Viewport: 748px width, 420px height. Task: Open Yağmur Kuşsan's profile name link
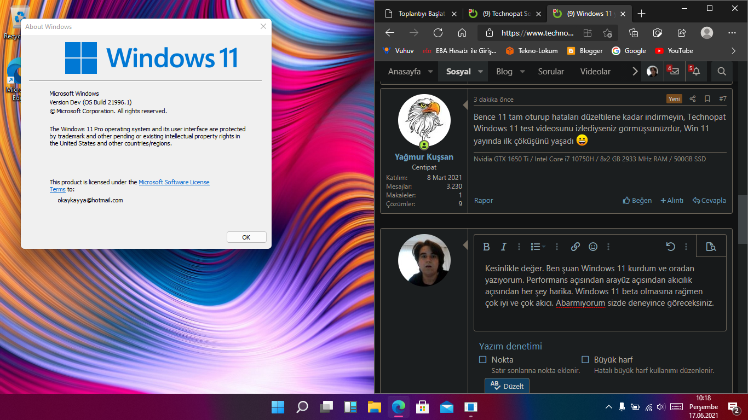(424, 157)
